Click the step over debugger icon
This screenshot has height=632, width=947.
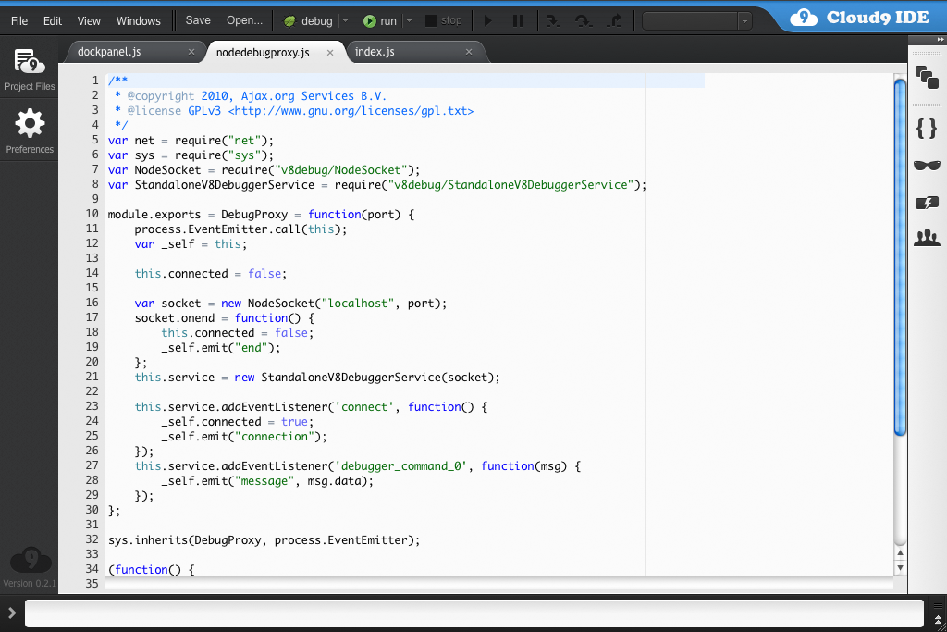584,20
